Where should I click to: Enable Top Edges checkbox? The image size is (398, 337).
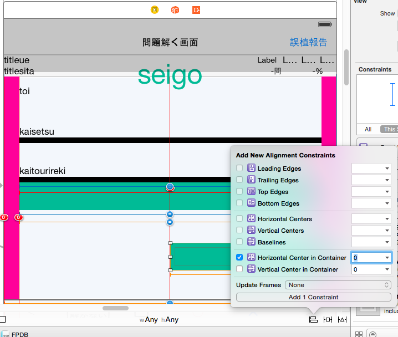pyautogui.click(x=239, y=191)
